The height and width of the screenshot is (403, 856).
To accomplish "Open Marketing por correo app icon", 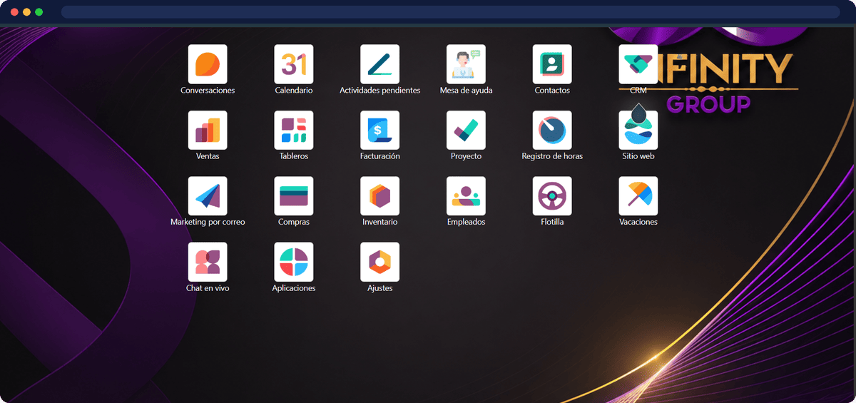I will tap(208, 196).
